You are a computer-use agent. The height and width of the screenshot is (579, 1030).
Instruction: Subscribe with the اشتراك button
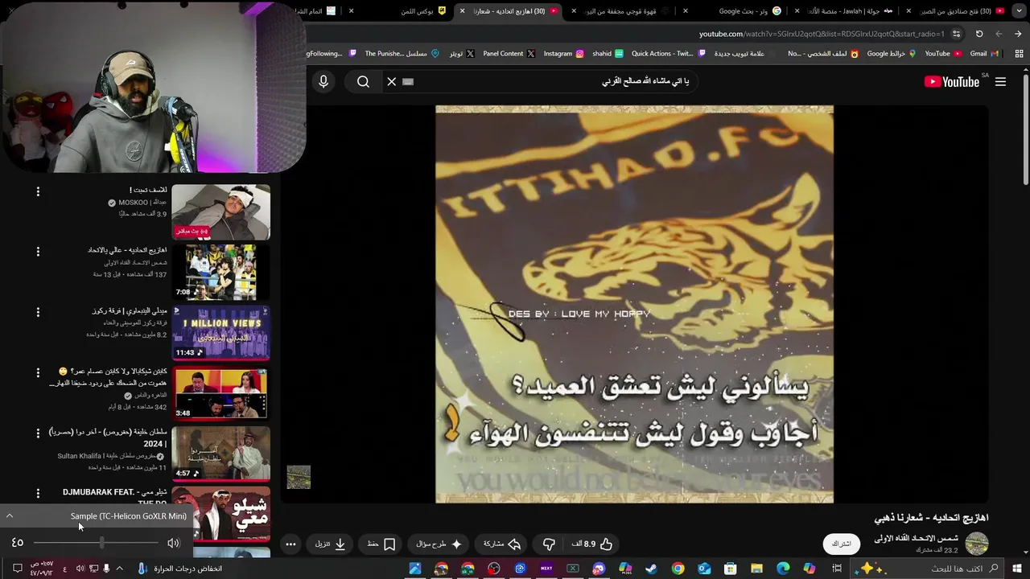tap(842, 544)
